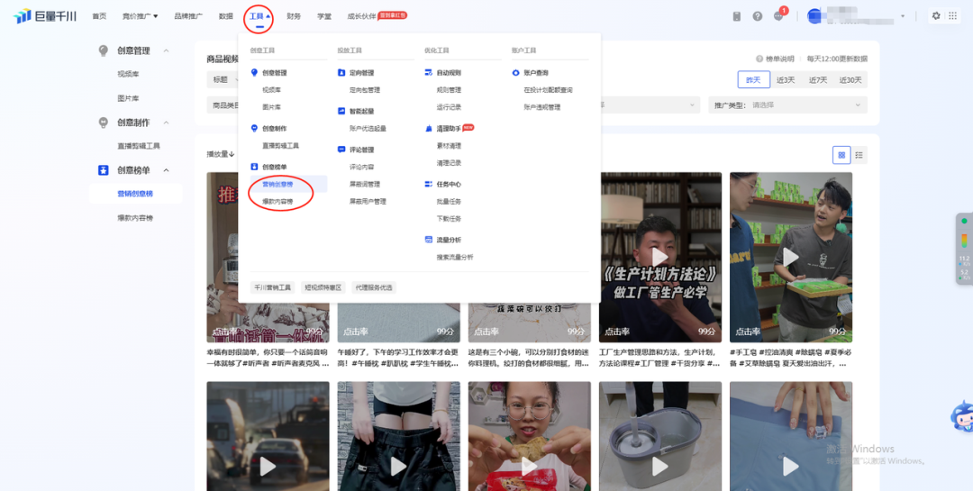
Task: Click the 定向管理 icon in the dropdown menu
Action: (x=341, y=73)
